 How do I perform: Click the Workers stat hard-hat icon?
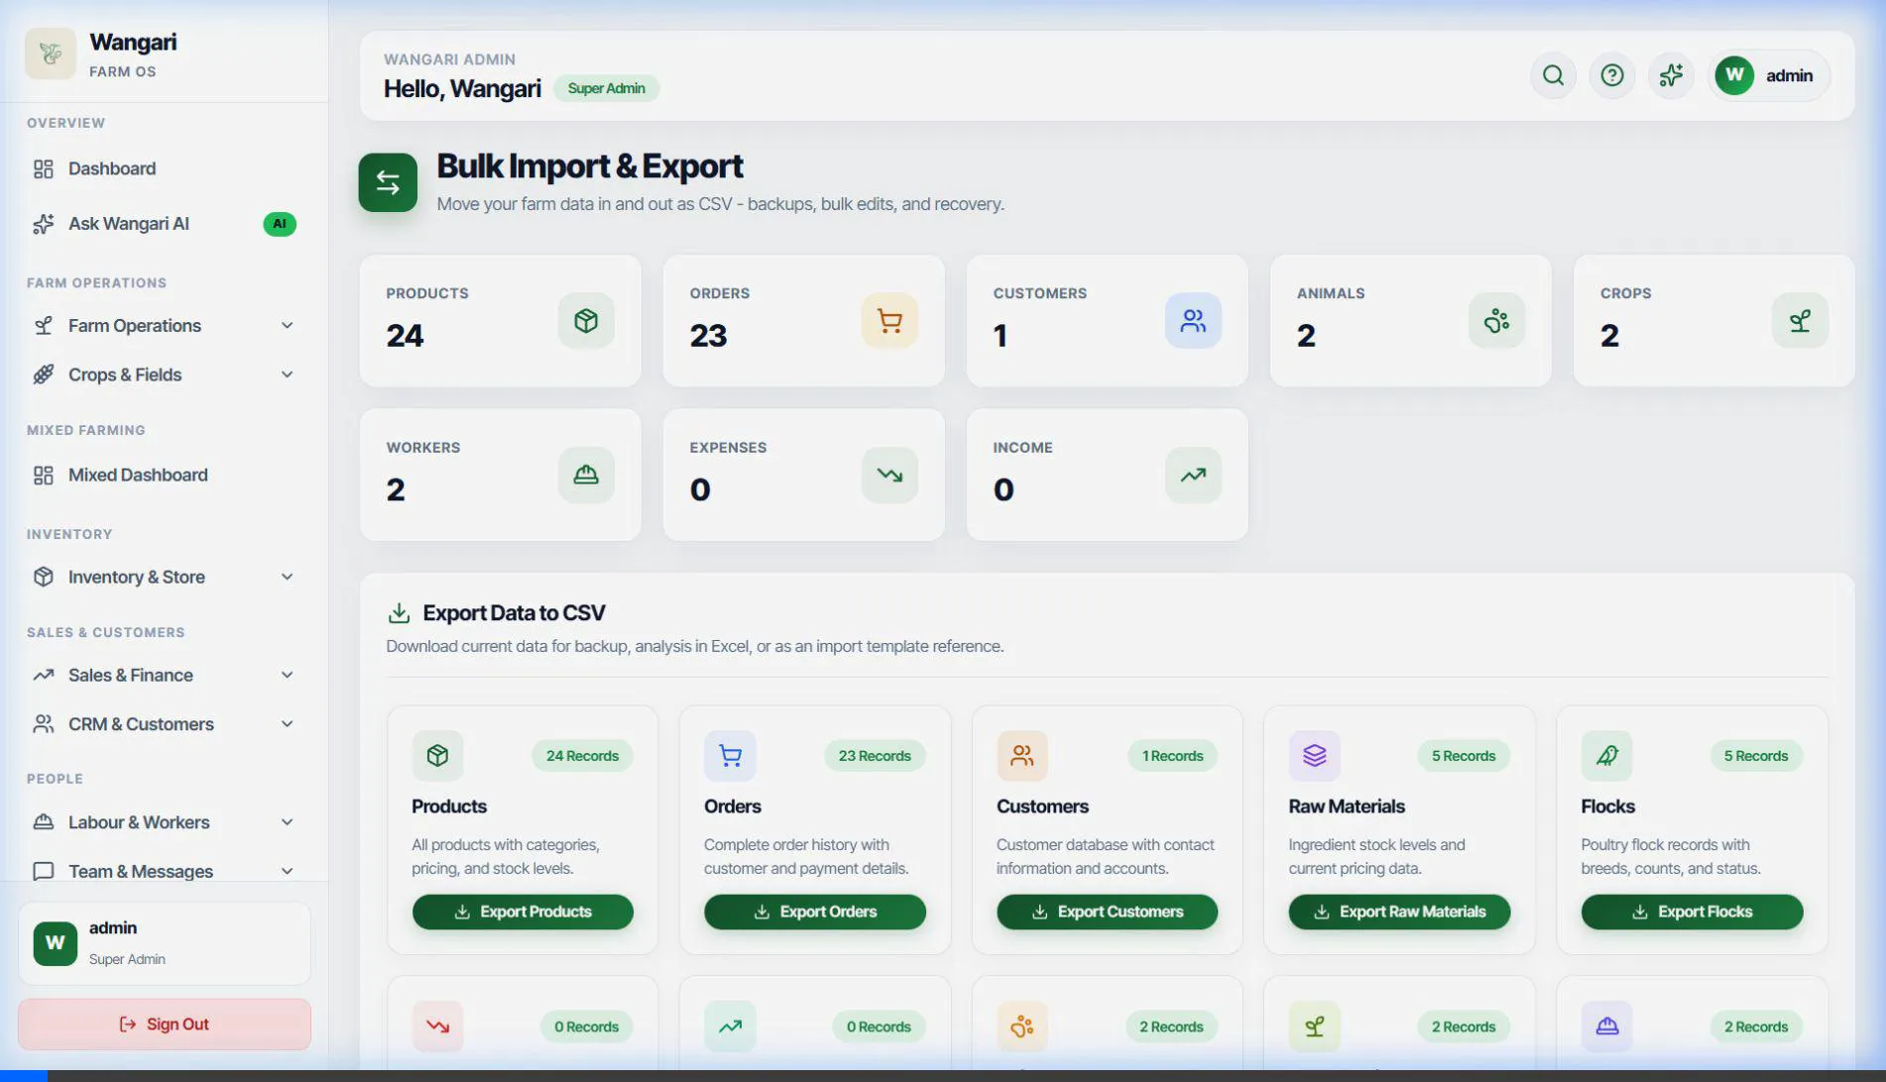(x=586, y=476)
